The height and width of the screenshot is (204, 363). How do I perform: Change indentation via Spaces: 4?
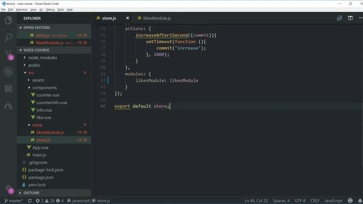pyautogui.click(x=281, y=201)
